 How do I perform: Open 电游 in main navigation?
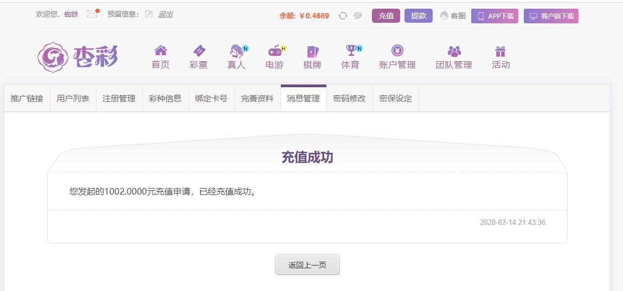[x=274, y=64]
